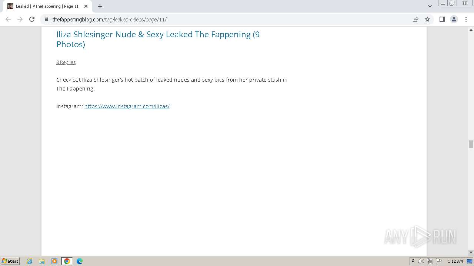Open File Explorer from taskbar
The image size is (474, 266).
(42, 261)
